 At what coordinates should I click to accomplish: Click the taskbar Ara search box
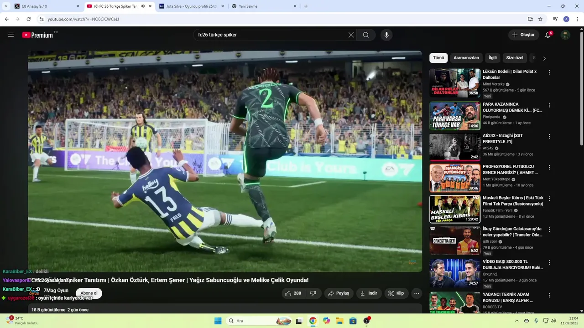tap(259, 321)
